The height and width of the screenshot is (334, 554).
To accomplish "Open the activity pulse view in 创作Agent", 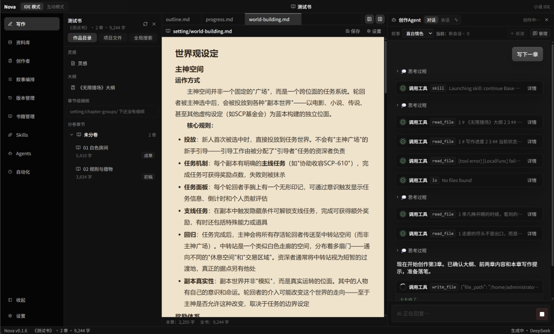I will point(456,20).
